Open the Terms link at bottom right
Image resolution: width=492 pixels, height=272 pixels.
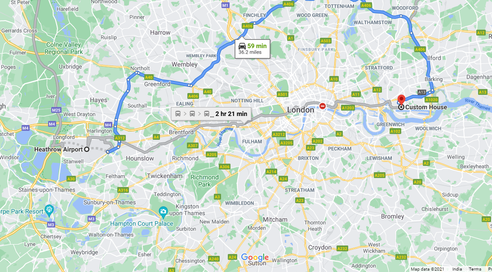pos(475,269)
